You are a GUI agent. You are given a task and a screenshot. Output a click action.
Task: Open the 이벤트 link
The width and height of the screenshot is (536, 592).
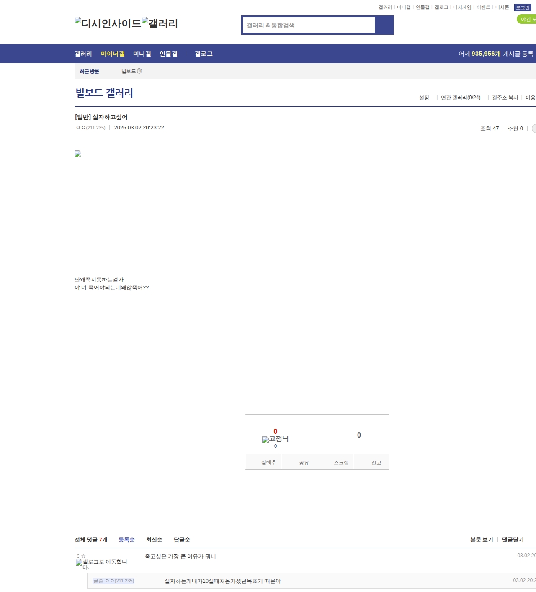pos(483,8)
